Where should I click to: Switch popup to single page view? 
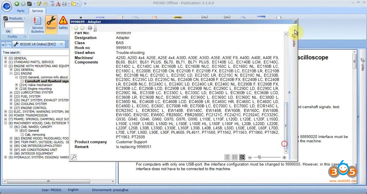tap(228, 157)
